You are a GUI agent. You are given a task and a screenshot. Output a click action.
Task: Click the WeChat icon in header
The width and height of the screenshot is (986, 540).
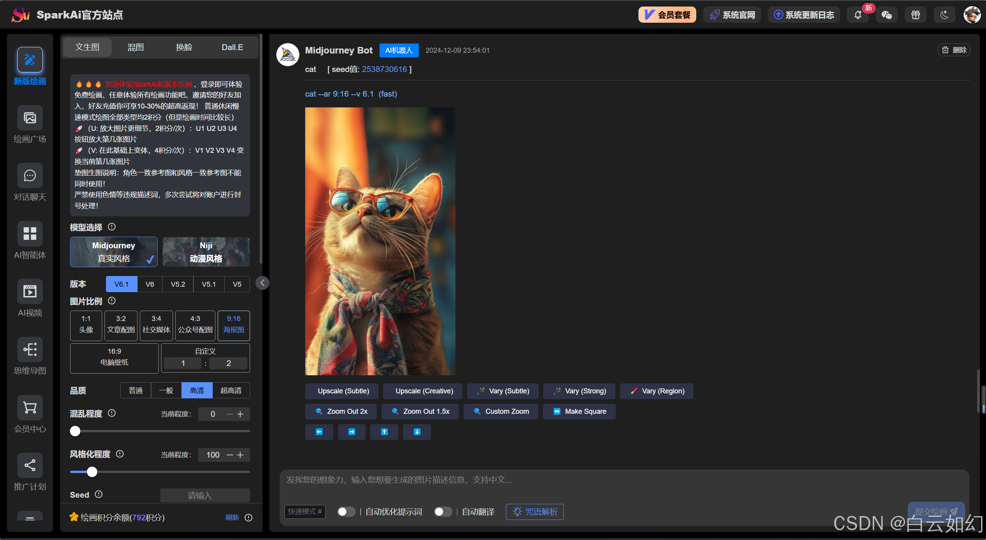pyautogui.click(x=887, y=15)
